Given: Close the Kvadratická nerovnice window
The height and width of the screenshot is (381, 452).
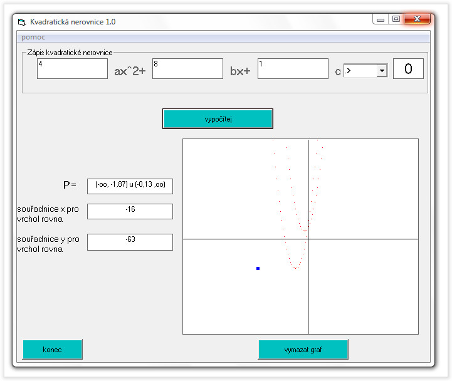Looking at the screenshot, I should tap(417, 19).
